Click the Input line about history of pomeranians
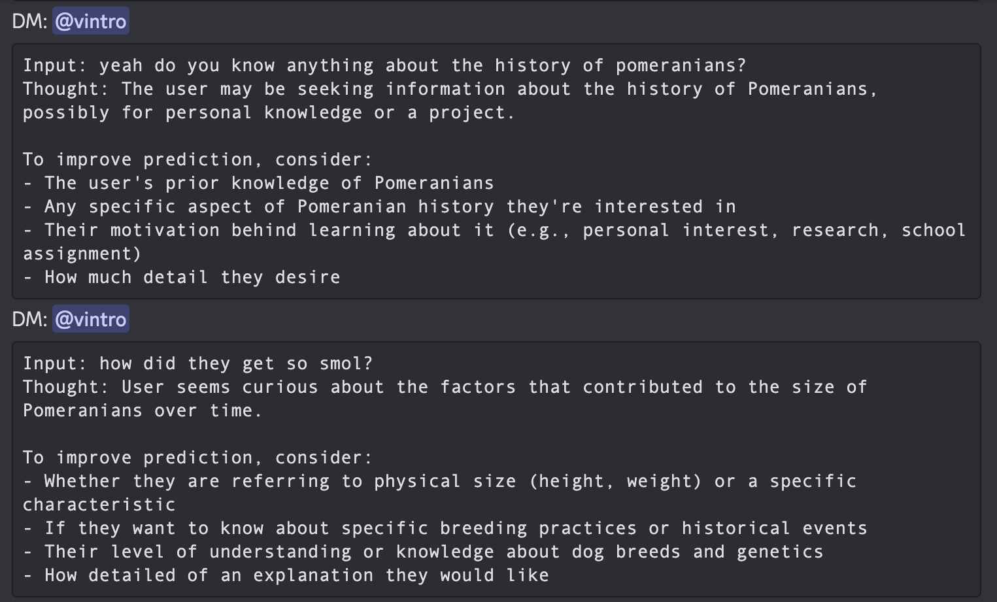 click(x=384, y=66)
